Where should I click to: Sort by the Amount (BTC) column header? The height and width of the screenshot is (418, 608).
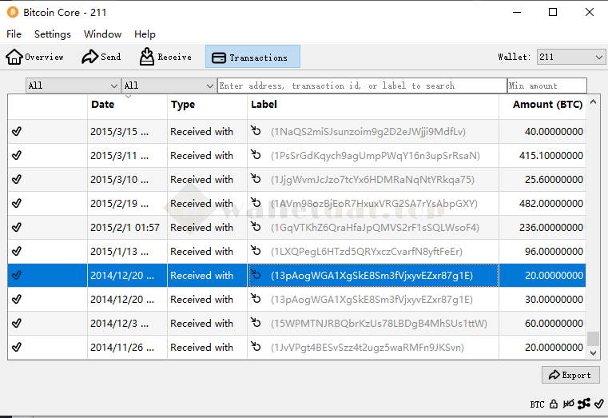(x=546, y=105)
